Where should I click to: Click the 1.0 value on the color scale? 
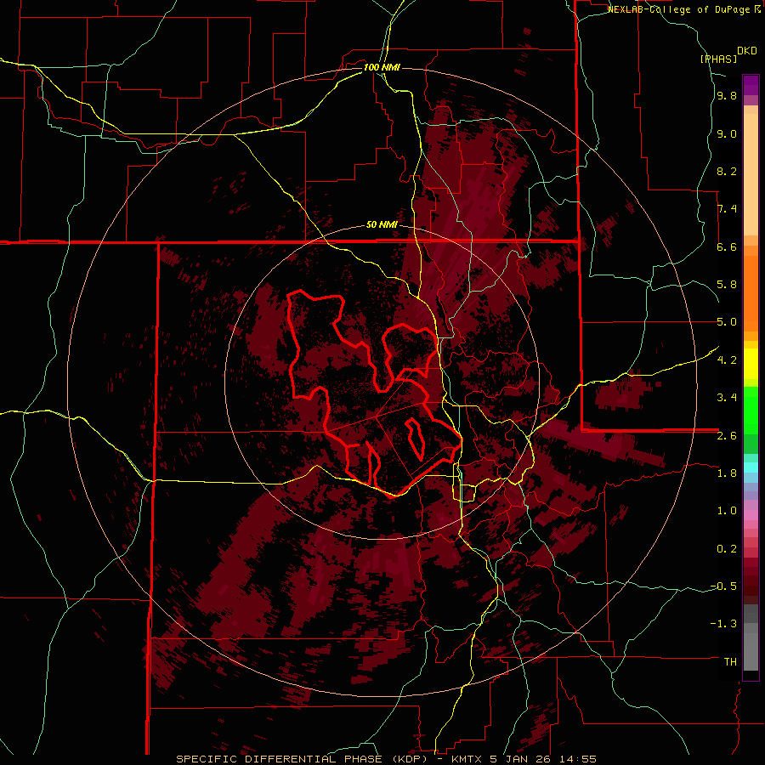tap(727, 510)
